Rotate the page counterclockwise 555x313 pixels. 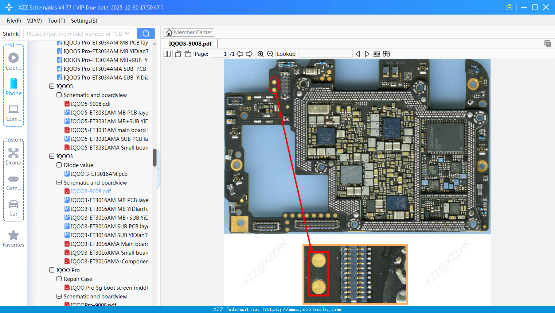[x=178, y=54]
